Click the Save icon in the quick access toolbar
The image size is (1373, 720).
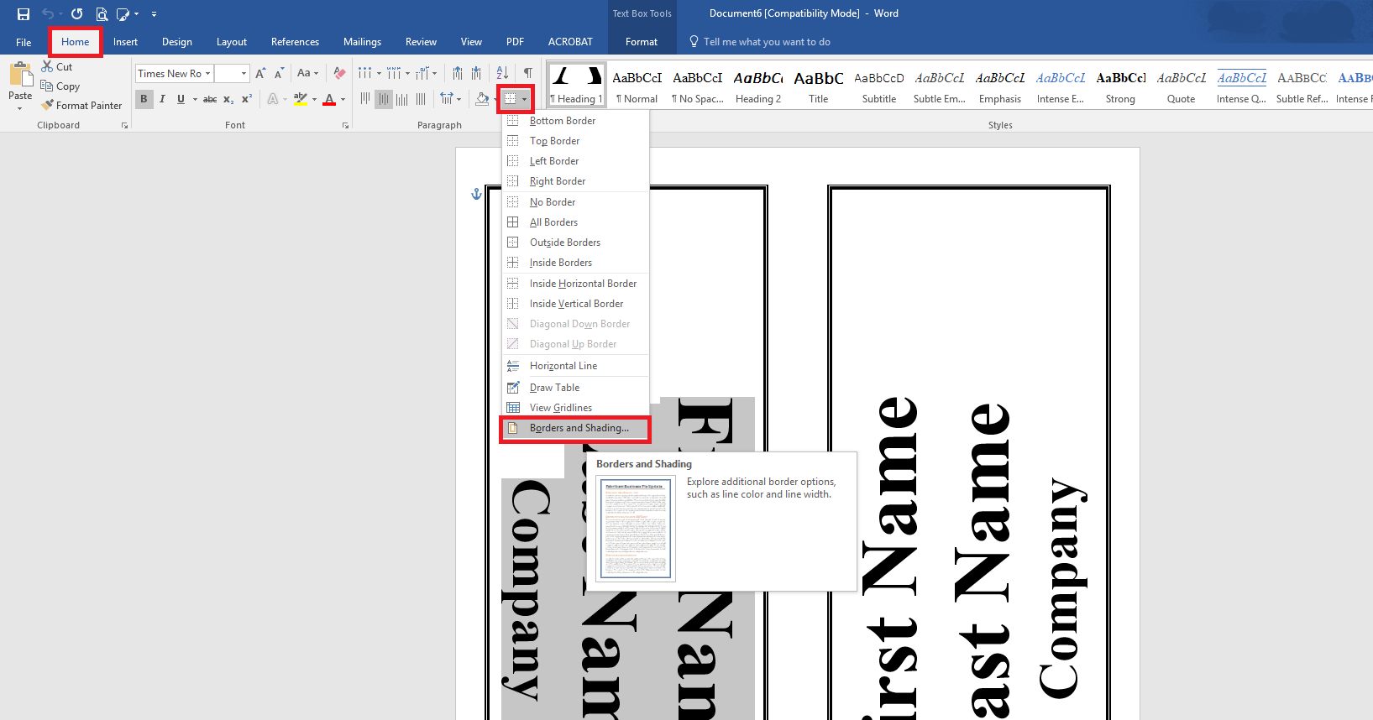[x=24, y=14]
